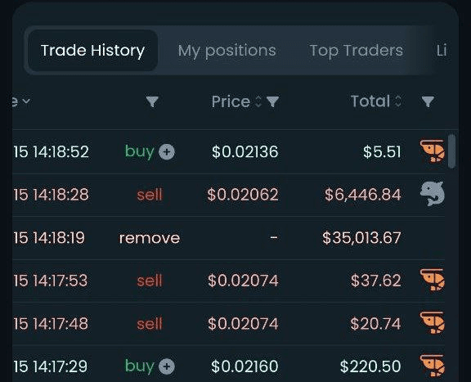Click the shrimp icon beside the $220.50 trade
Screen dimensions: 471x382
(433, 366)
